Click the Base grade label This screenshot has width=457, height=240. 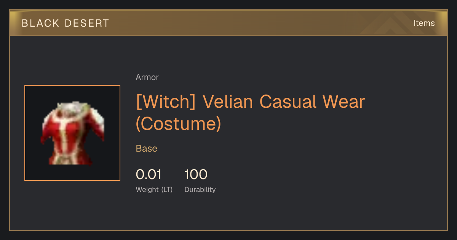[147, 149]
